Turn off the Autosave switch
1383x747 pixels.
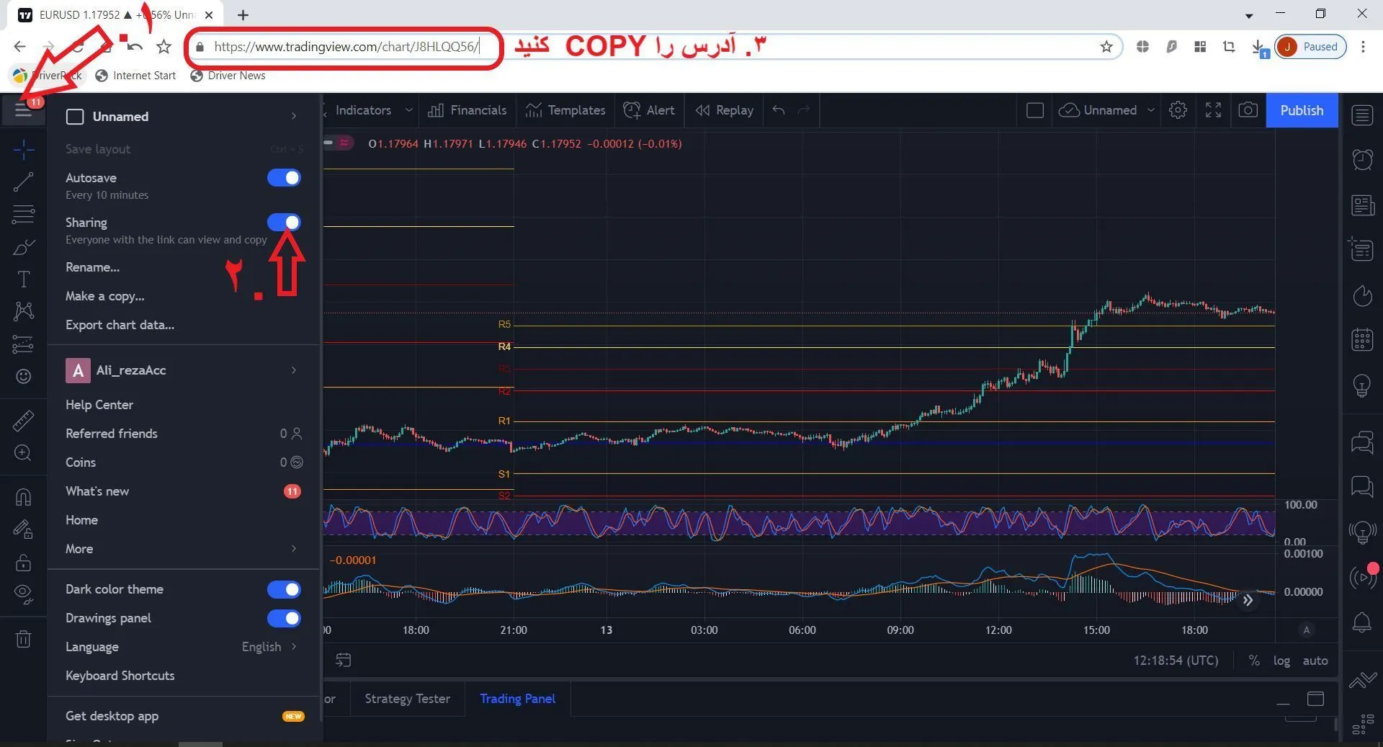(x=284, y=178)
